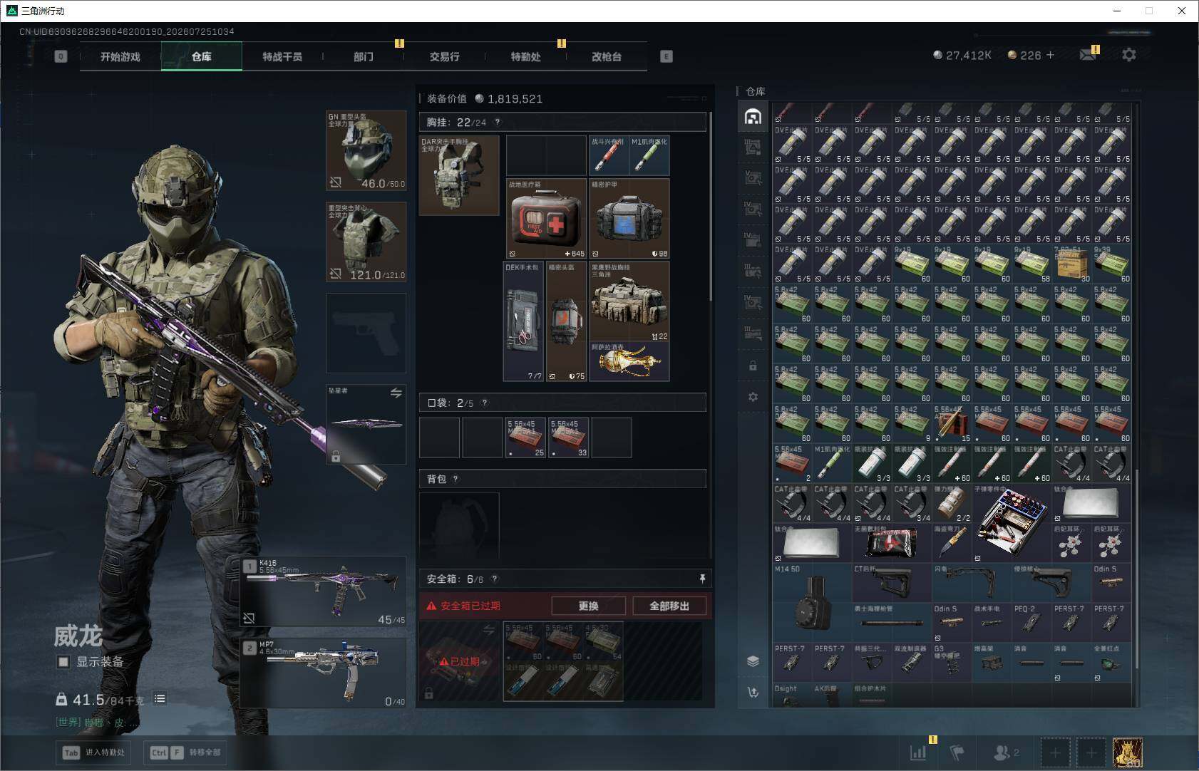1199x771 pixels.
Task: Select the heavy assault armor slot 121.0
Action: [366, 242]
